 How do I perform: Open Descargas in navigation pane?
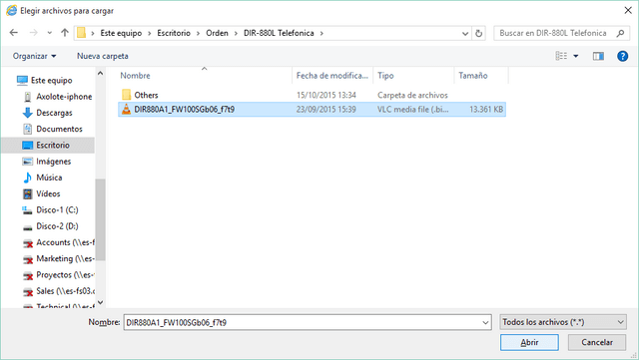(54, 113)
